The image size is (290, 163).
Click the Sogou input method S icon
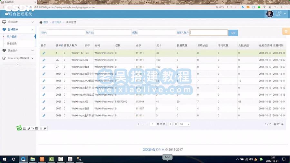point(19,128)
